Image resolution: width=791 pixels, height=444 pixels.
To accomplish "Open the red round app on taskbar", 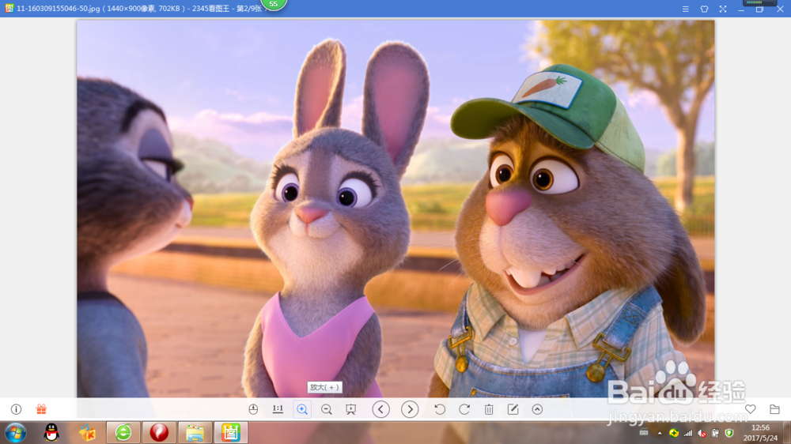I will pyautogui.click(x=159, y=432).
